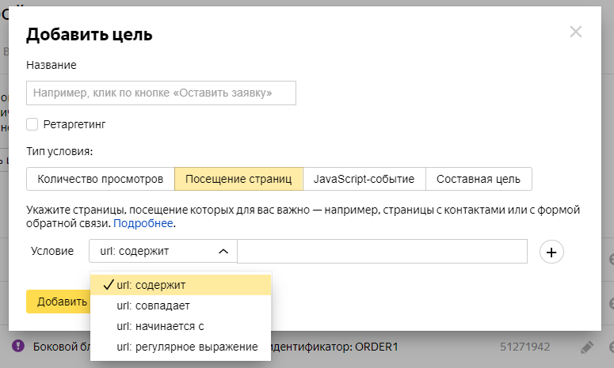This screenshot has height=368, width=614.
Task: Close the Добавить цель dialog
Action: pyautogui.click(x=576, y=32)
